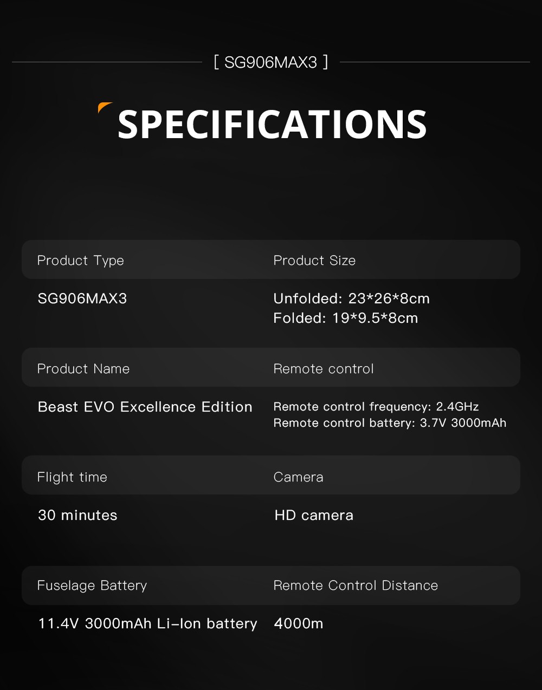Select the Flight time header label
This screenshot has height=690, width=542.
coord(72,477)
